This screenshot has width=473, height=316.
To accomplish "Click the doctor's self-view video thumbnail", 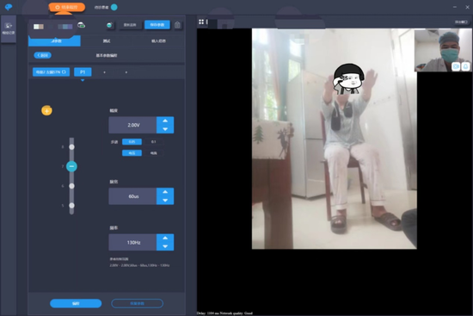I will click(443, 50).
